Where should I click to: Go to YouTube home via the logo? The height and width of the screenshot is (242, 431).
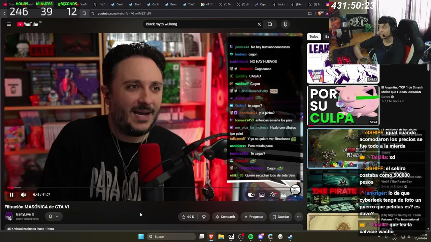[x=28, y=24]
